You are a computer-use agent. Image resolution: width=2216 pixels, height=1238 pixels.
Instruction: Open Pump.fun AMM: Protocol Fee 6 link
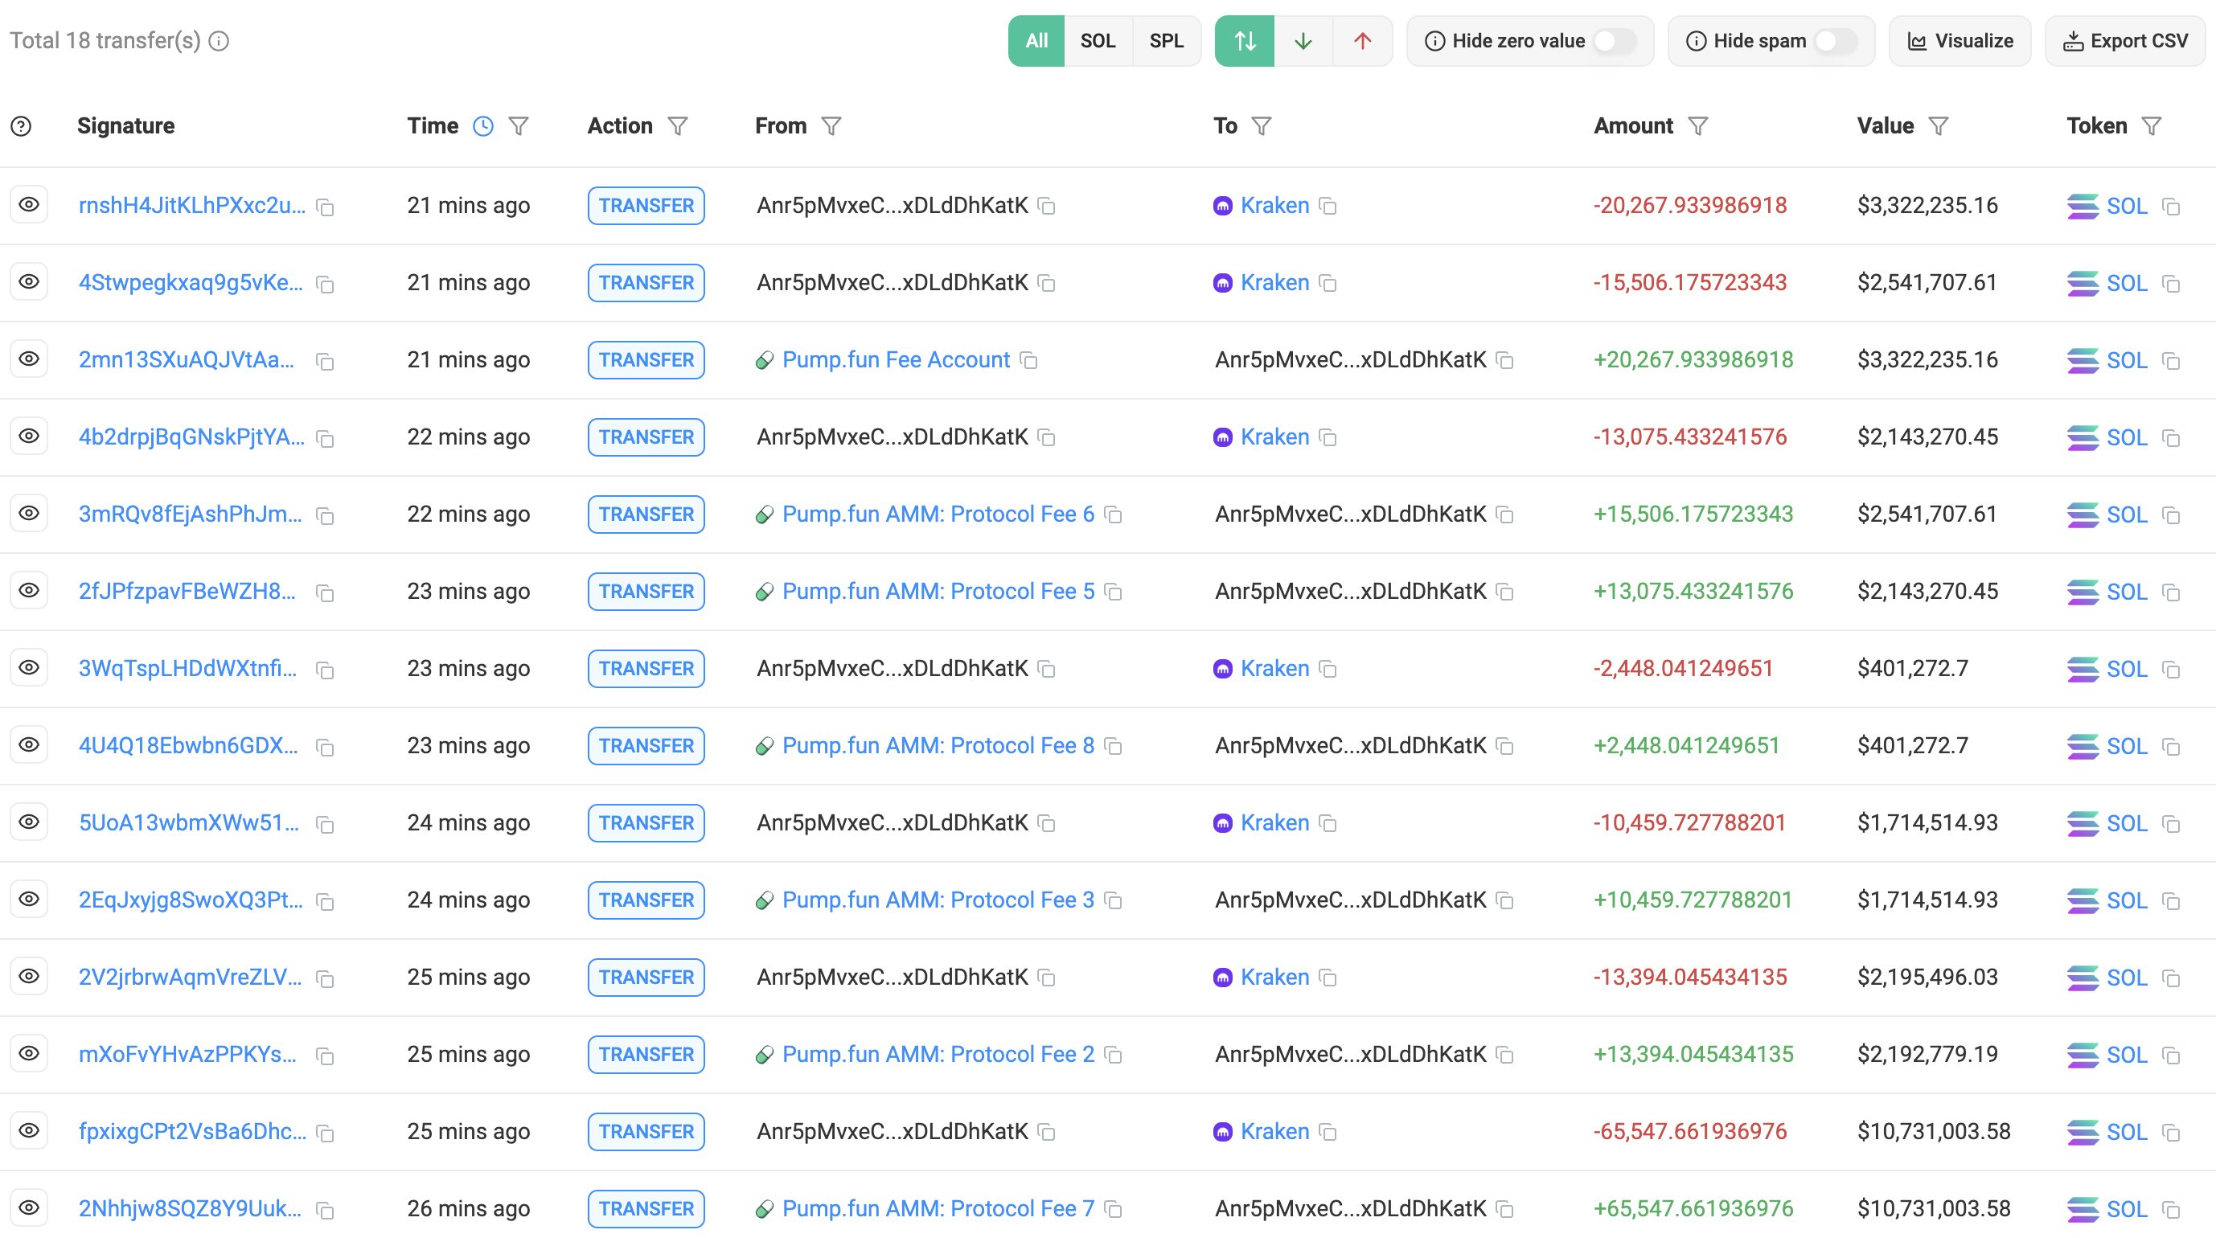coord(938,514)
